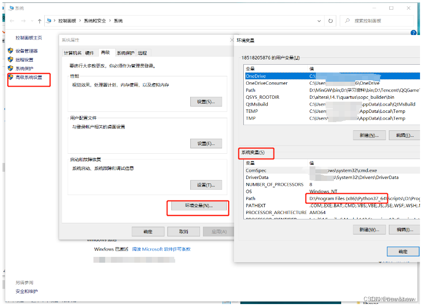Click 设置(S) under the 性能 section
This screenshot has width=421, height=306.
(206, 101)
